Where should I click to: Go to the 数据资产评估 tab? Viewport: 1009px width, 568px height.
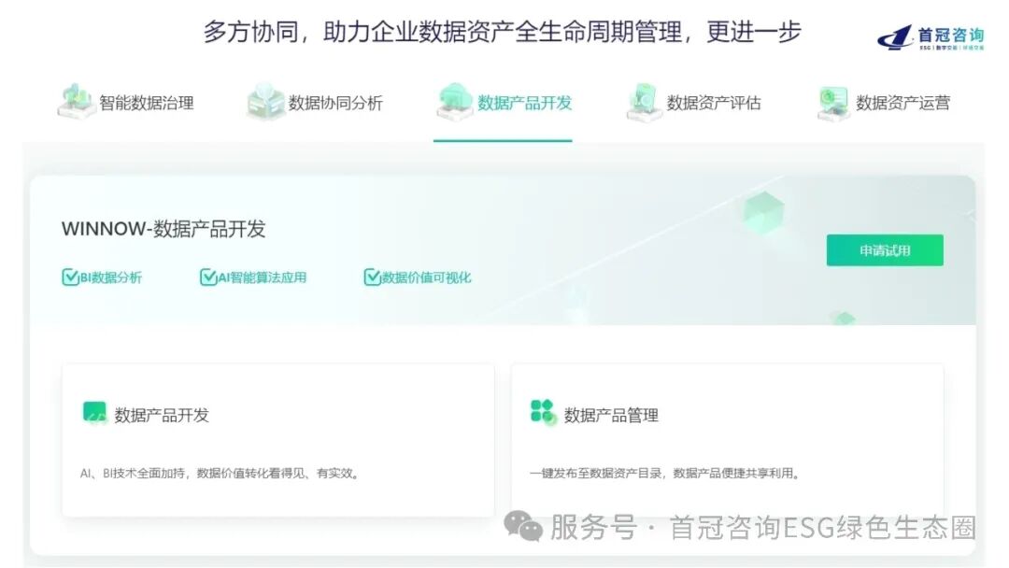[x=693, y=103]
